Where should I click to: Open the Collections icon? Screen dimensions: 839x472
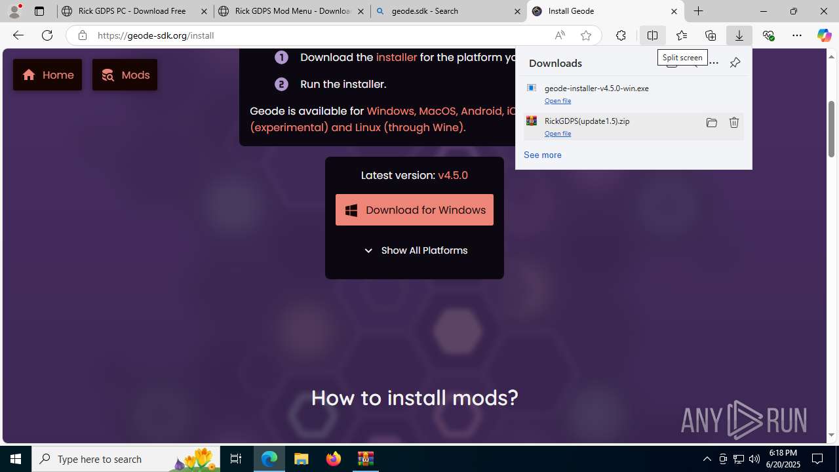711,35
